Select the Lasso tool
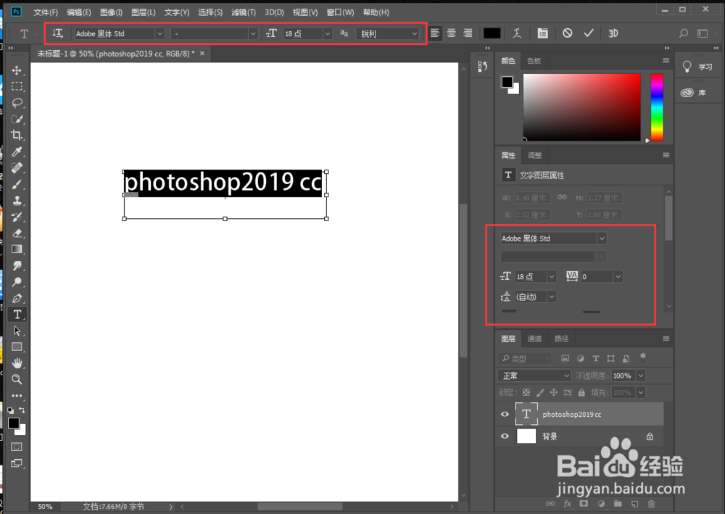725x514 pixels. pyautogui.click(x=17, y=103)
